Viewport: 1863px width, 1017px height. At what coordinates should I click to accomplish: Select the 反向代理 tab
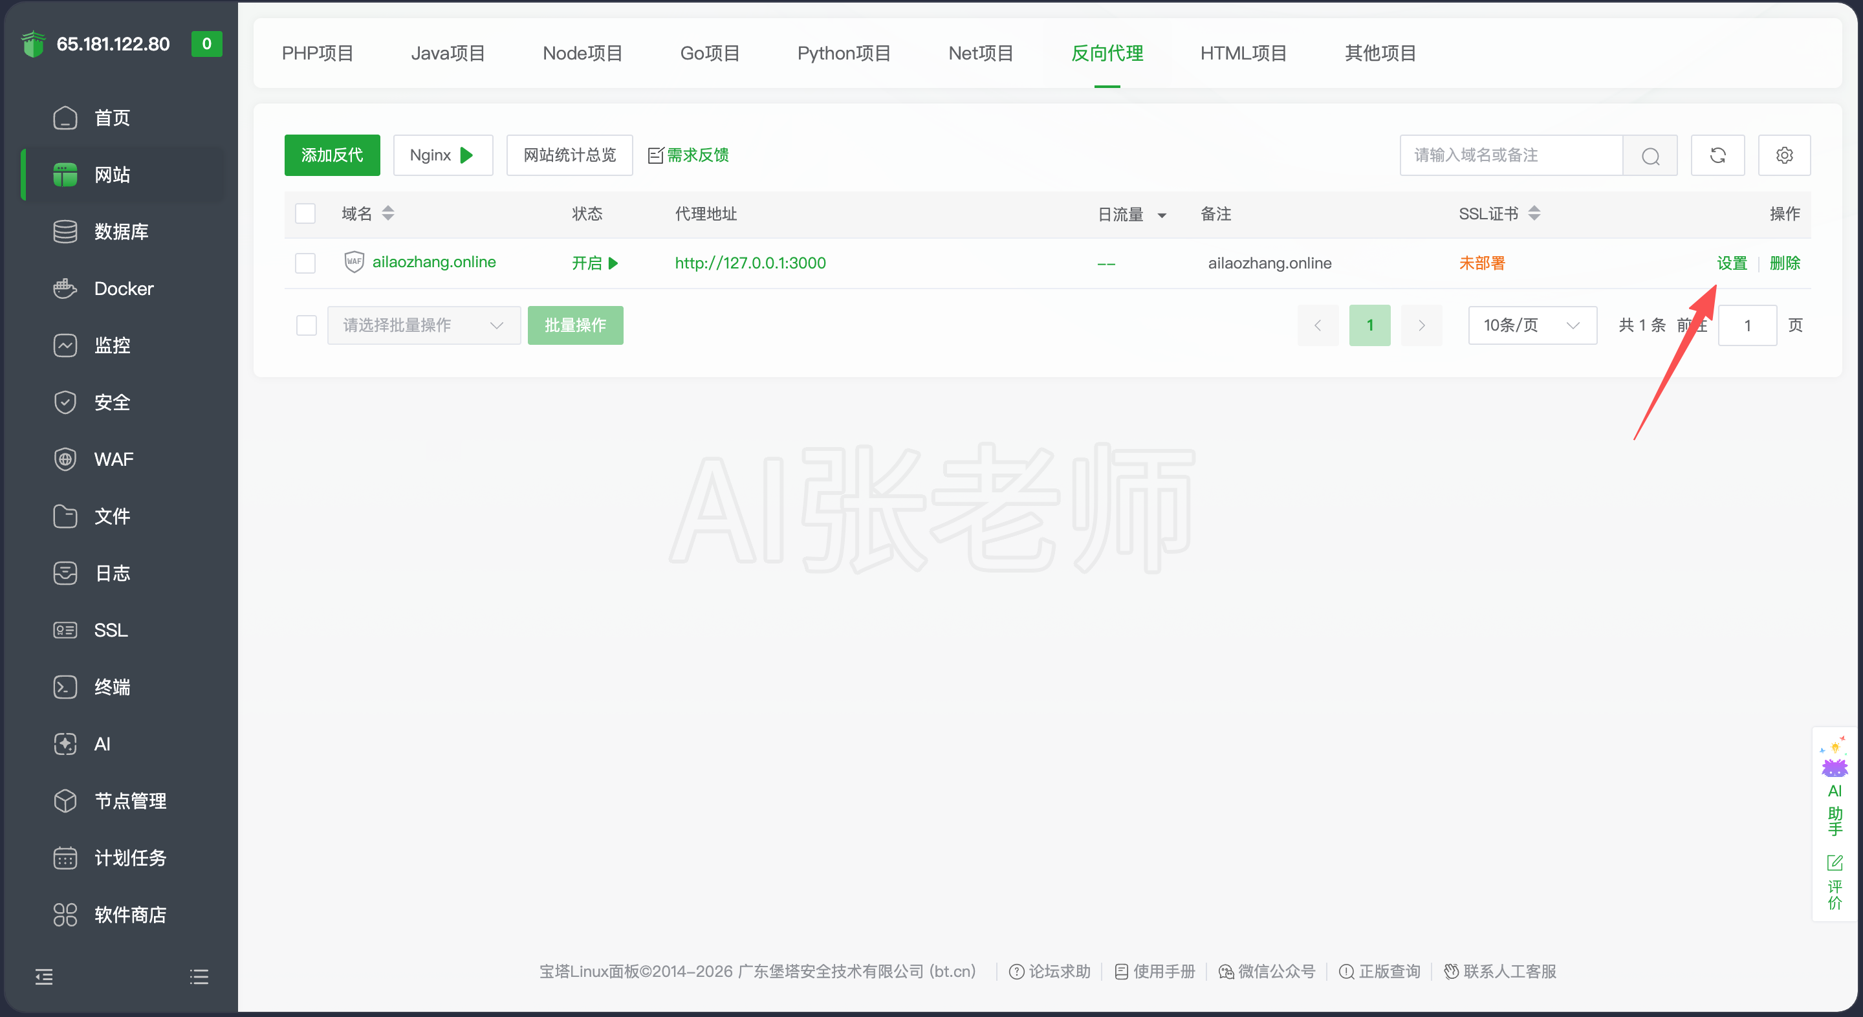[1107, 54]
